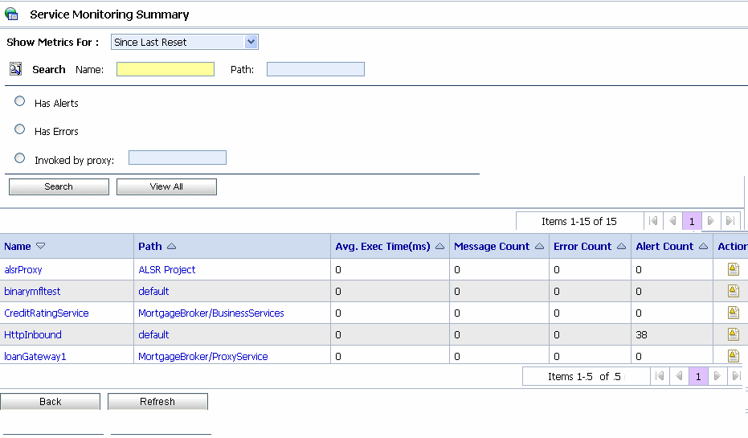Click the Path column header text
748x438 pixels.
click(x=149, y=246)
